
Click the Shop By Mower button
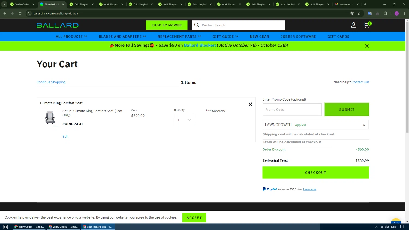[167, 25]
